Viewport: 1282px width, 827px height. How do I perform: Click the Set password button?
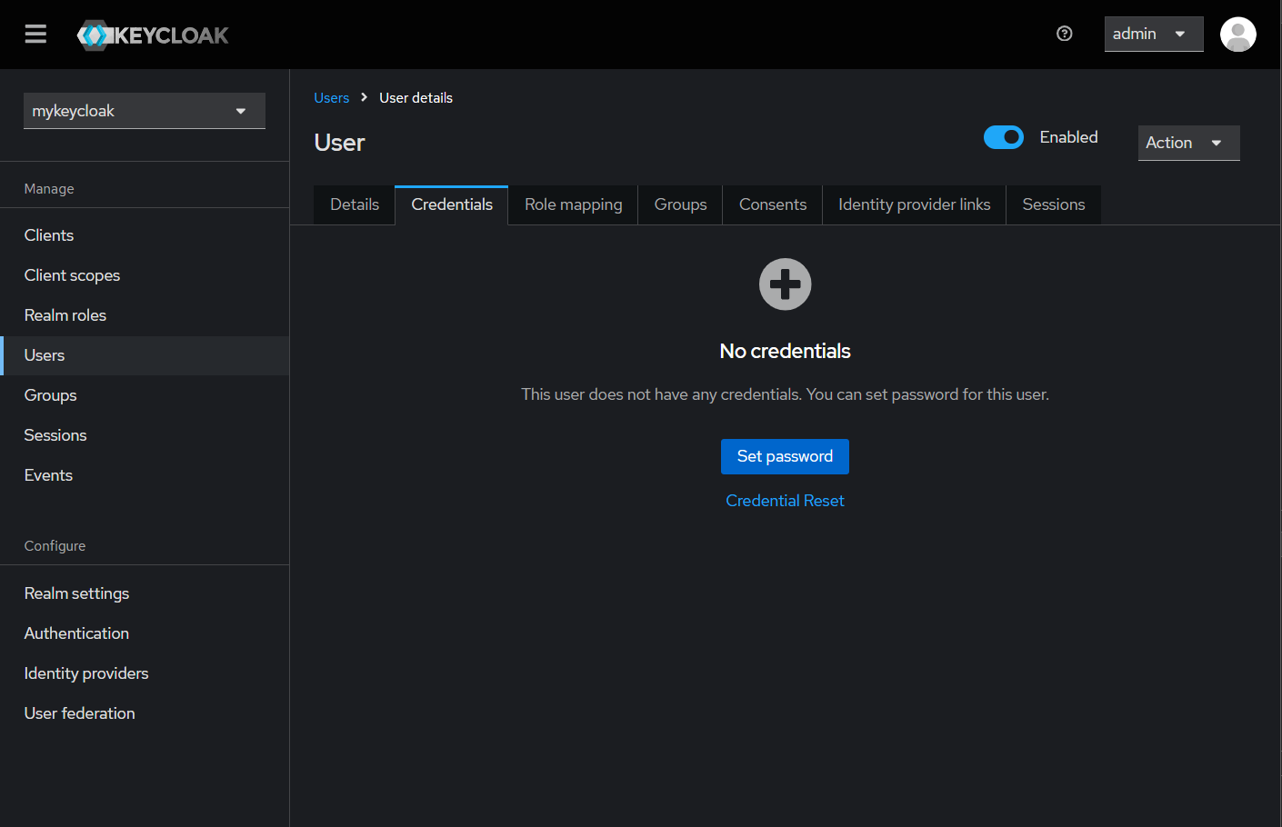(785, 456)
